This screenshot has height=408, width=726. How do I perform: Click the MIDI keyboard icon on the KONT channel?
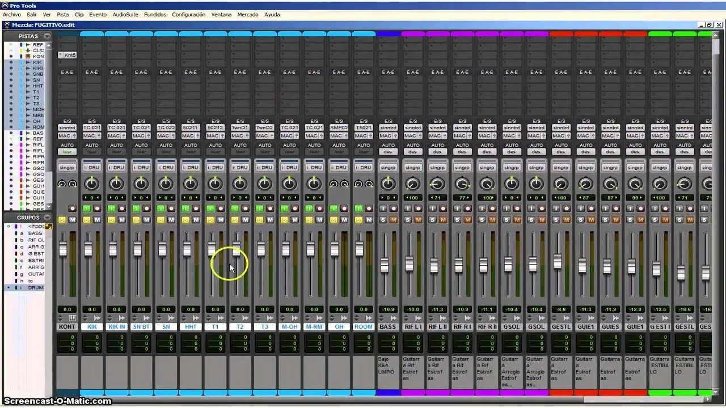[x=72, y=318]
